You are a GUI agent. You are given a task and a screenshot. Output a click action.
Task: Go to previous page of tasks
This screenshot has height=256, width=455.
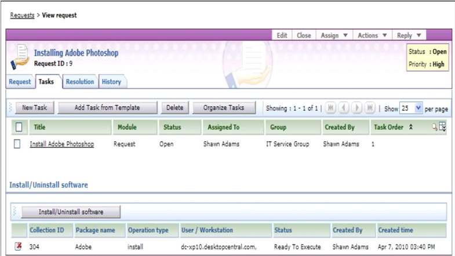point(343,108)
